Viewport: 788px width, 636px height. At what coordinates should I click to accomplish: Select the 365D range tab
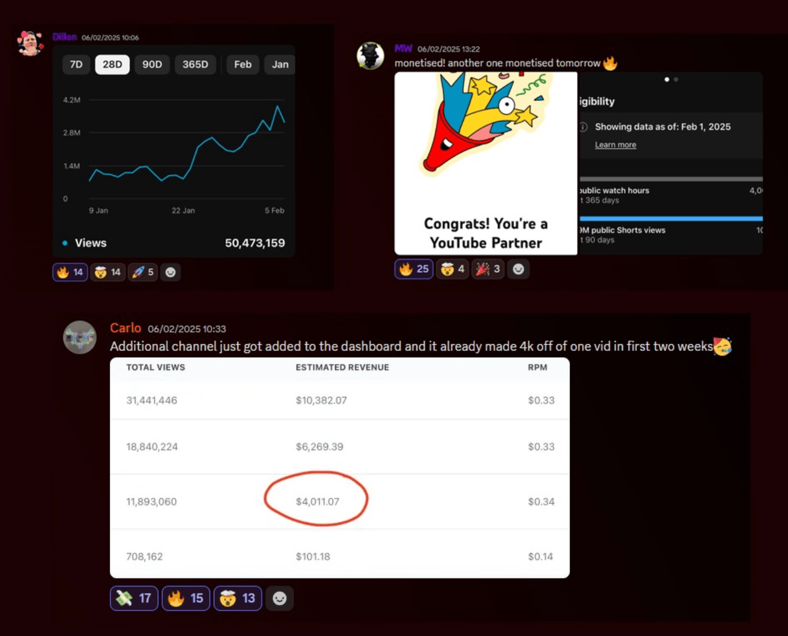(195, 65)
